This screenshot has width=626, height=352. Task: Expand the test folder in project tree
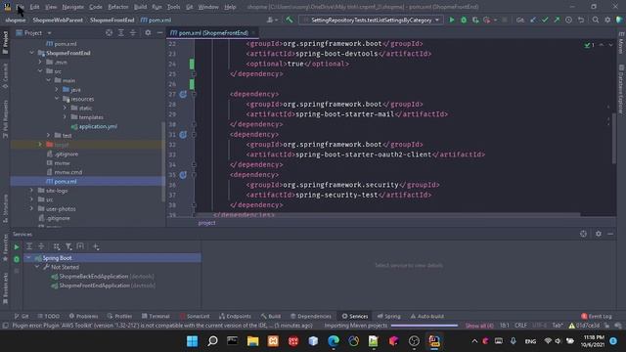coord(48,135)
